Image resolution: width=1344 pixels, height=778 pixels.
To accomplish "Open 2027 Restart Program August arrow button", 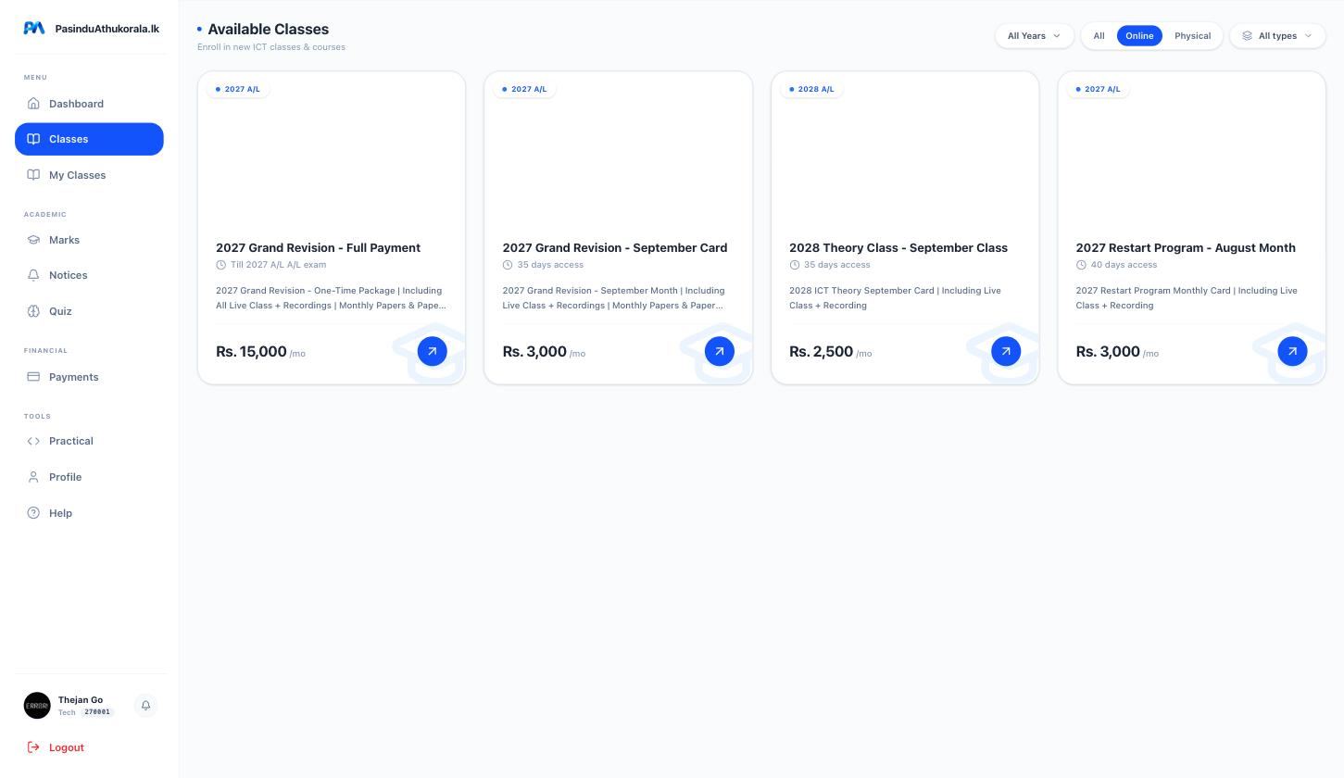I will point(1293,351).
